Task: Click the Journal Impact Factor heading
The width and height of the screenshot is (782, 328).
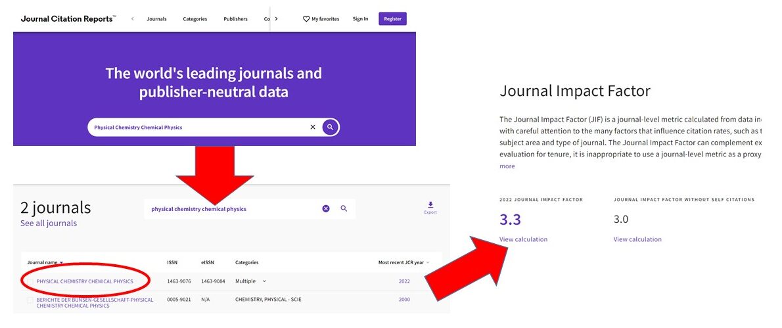Action: click(575, 91)
